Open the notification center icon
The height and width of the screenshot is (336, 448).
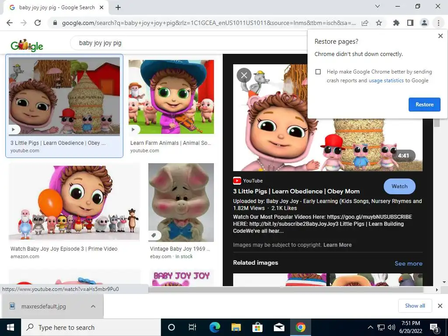[x=434, y=328]
